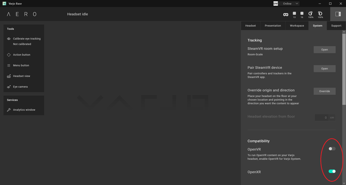The height and width of the screenshot is (185, 346).
Task: Click the hamburger Menu button icon
Action: click(x=9, y=65)
